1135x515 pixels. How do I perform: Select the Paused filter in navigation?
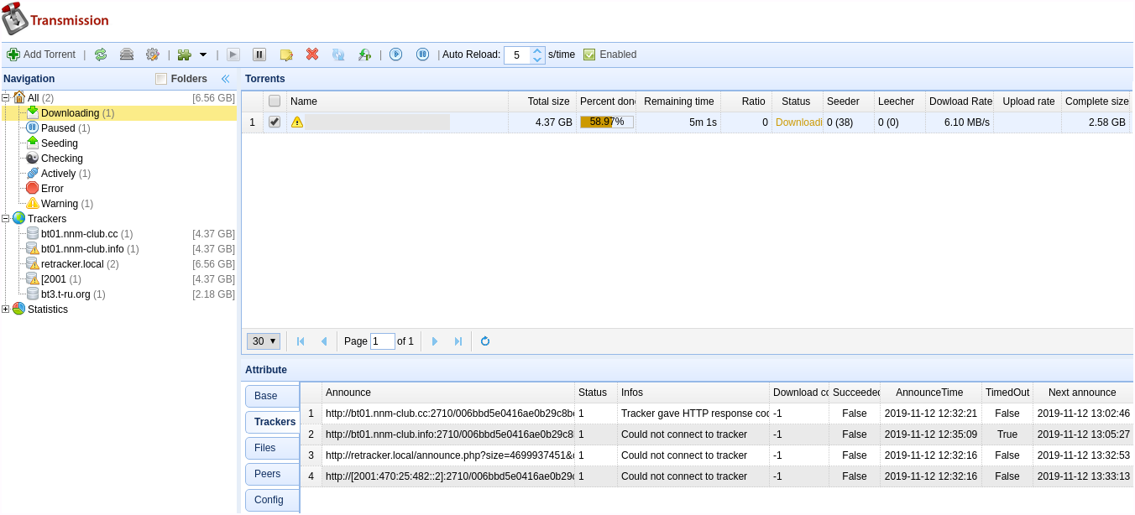click(x=58, y=128)
